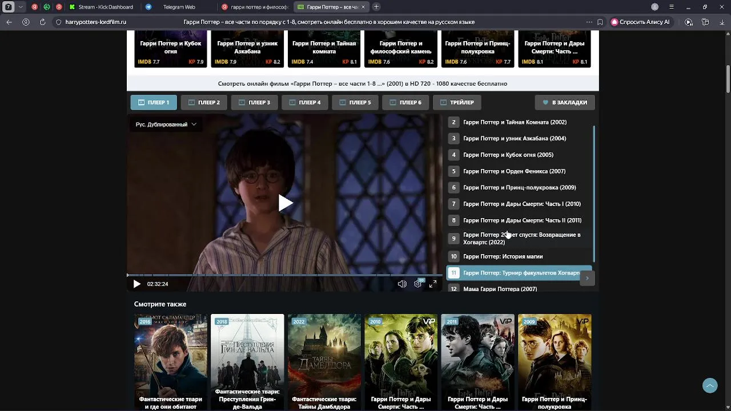Select Гарри Поттер и узник Азкабана (2004) in playlist

tap(519, 138)
